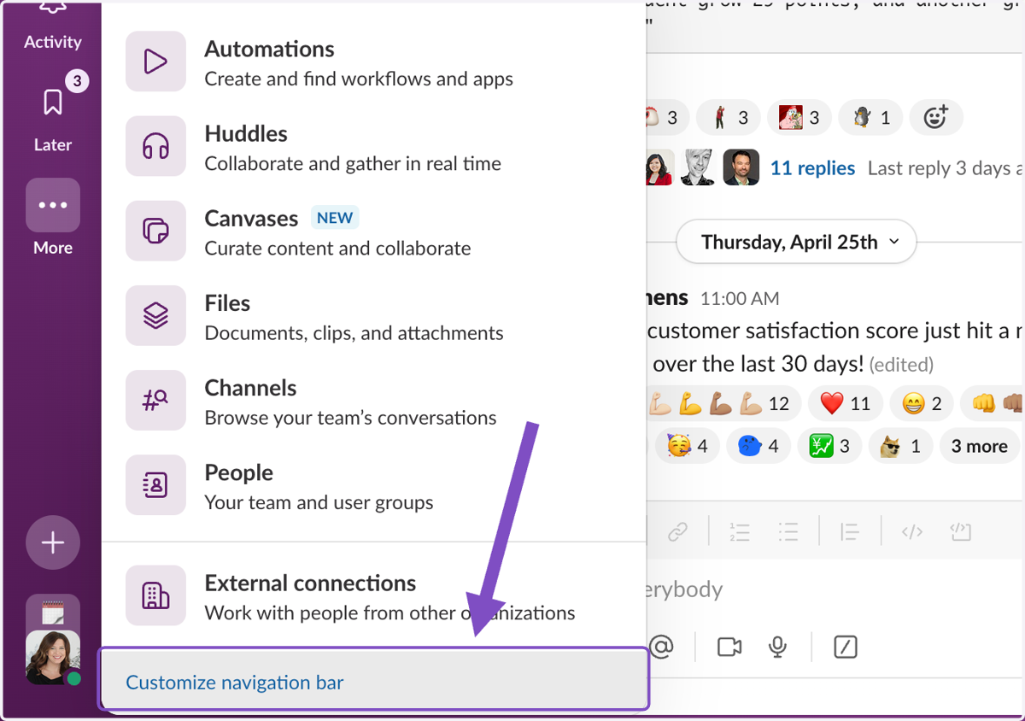
Task: Toggle code block formatting icon
Action: pyautogui.click(x=961, y=532)
